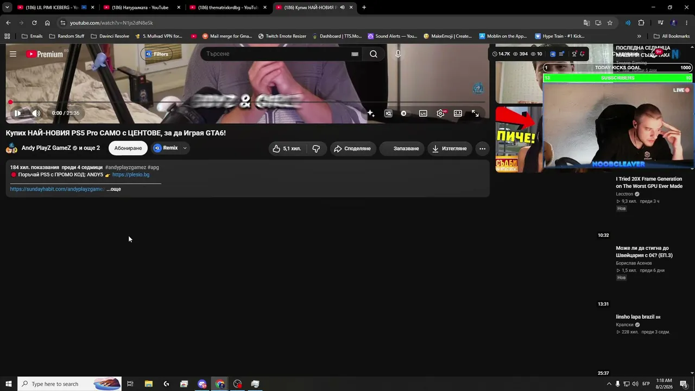
Task: Open the Random Stuff bookmark folder
Action: point(67,36)
